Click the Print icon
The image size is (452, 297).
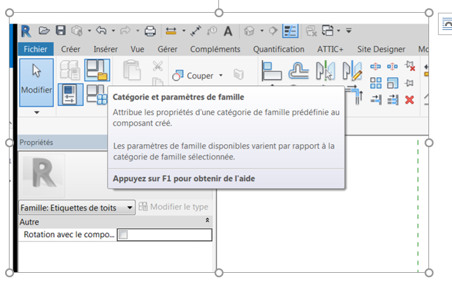pyautogui.click(x=150, y=31)
